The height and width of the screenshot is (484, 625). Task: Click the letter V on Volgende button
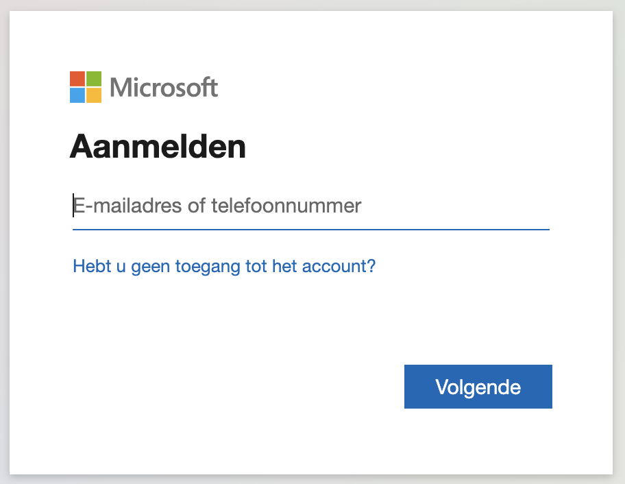coord(441,387)
